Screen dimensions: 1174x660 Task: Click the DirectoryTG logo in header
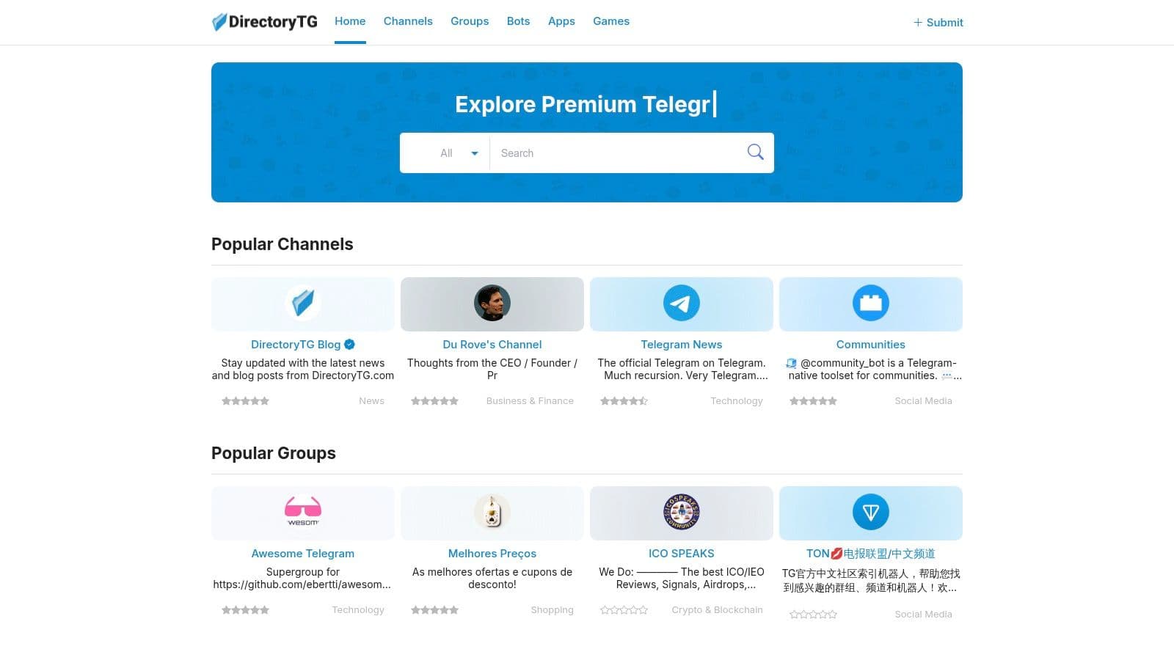pos(265,22)
